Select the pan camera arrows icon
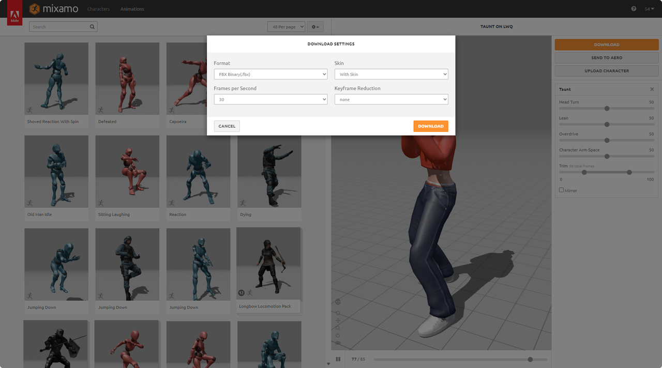Image resolution: width=662 pixels, height=368 pixels. [338, 320]
